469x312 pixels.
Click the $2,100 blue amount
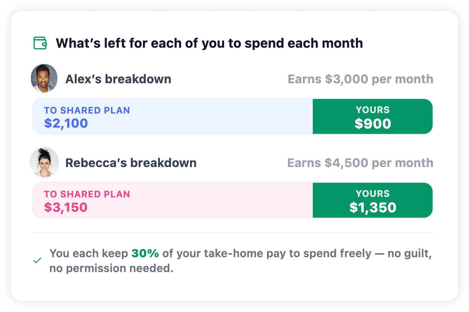66,123
